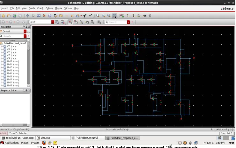Click the Copy tool icon
The height and width of the screenshot is (148, 236).
33,16
